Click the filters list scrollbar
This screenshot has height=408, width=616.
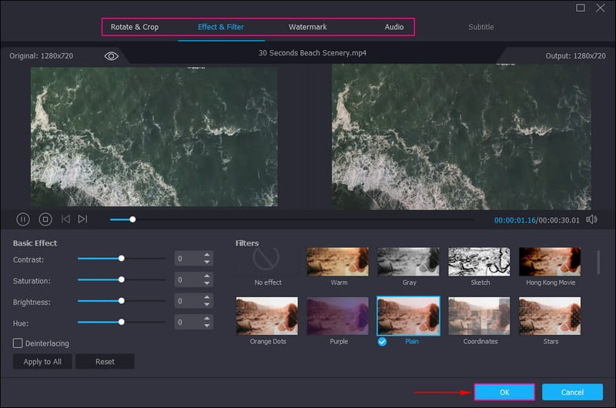pos(599,262)
